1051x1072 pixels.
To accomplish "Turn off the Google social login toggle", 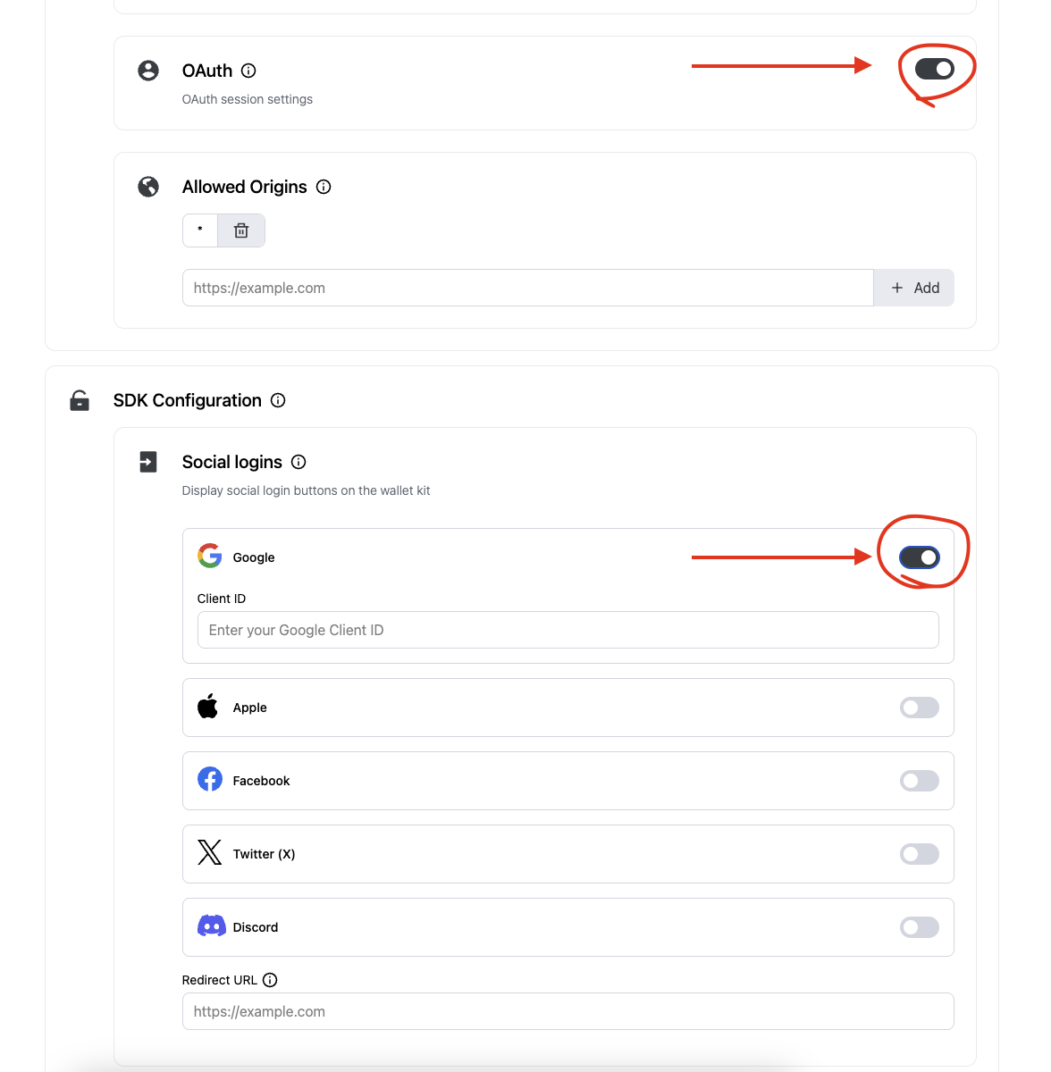I will [x=921, y=557].
